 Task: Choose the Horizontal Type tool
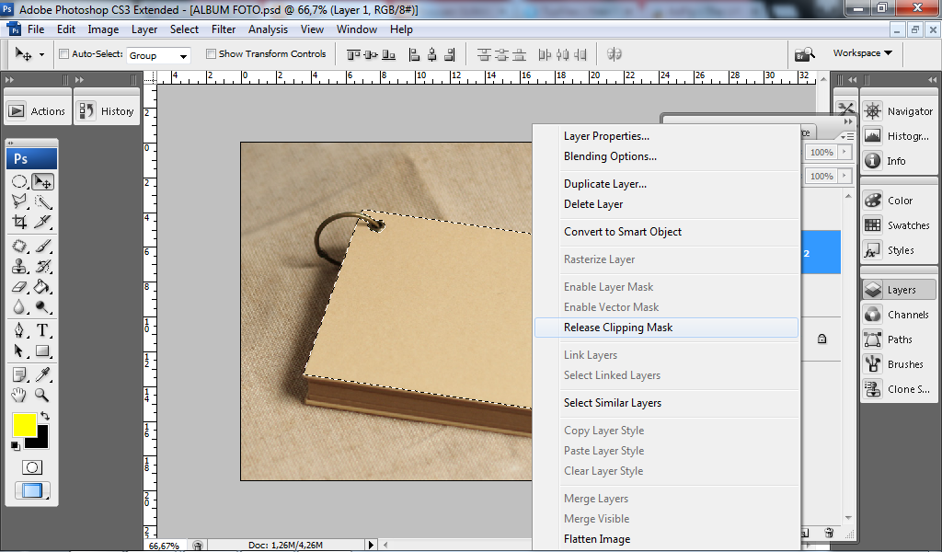coord(42,330)
